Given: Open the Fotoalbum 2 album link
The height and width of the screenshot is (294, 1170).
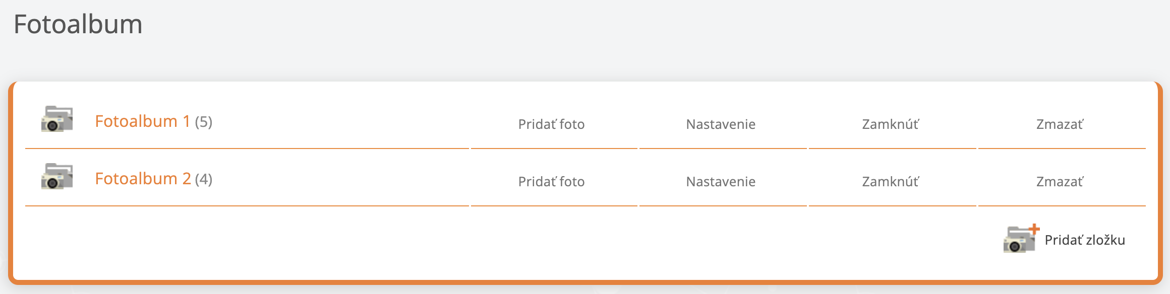Looking at the screenshot, I should pos(143,179).
